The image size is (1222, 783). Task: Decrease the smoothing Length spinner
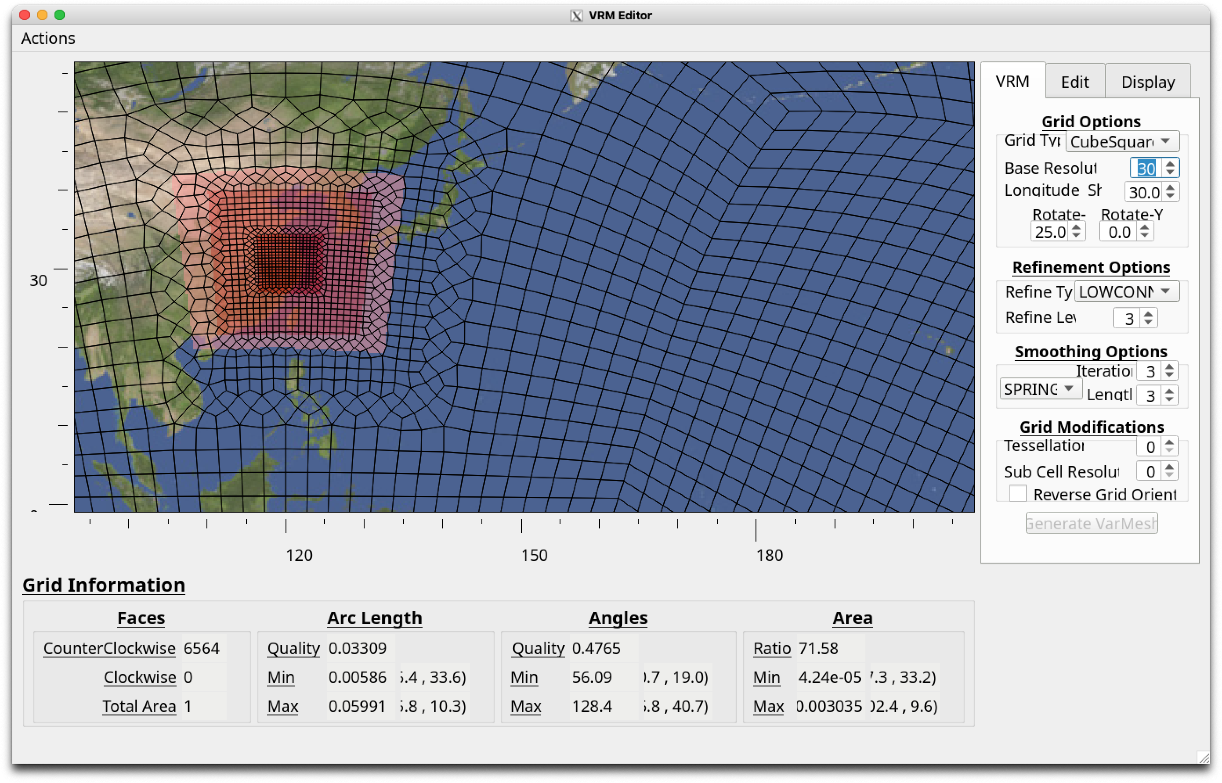[x=1169, y=399]
